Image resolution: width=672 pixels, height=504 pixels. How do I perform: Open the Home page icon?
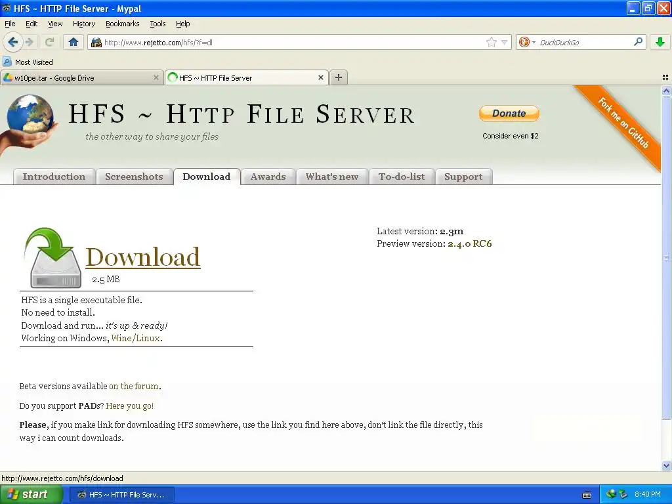click(x=73, y=42)
